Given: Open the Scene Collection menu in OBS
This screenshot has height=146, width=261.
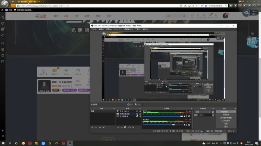Looking at the screenshot, I should 129,29.
